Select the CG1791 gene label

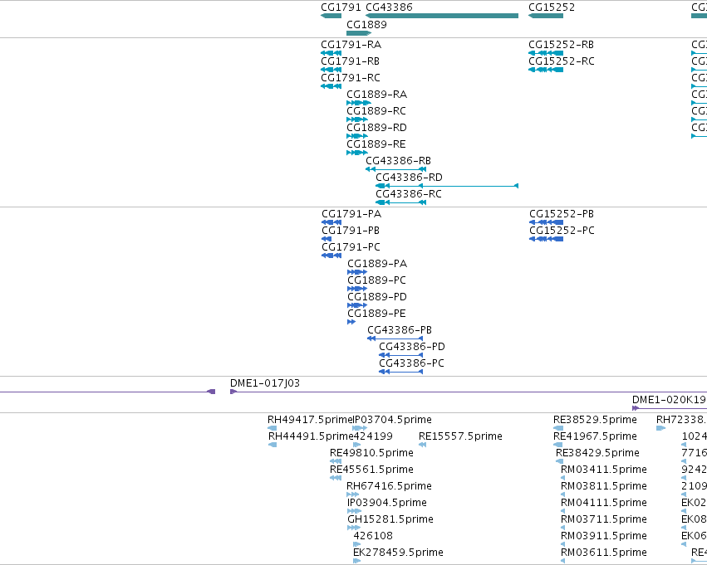pyautogui.click(x=341, y=7)
